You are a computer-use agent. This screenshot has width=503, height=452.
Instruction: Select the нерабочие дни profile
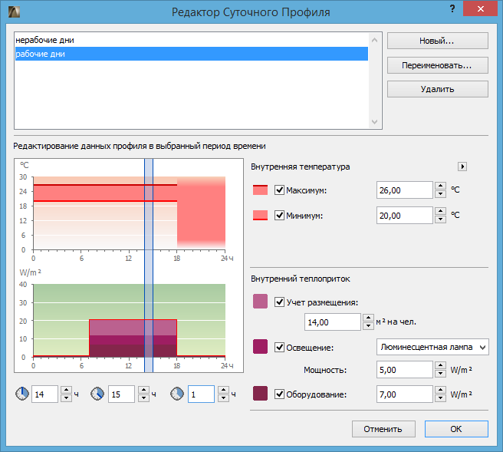[192, 40]
